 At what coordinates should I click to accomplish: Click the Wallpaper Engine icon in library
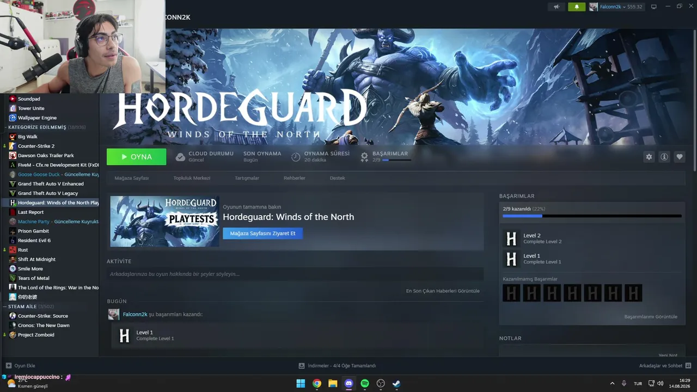13,118
